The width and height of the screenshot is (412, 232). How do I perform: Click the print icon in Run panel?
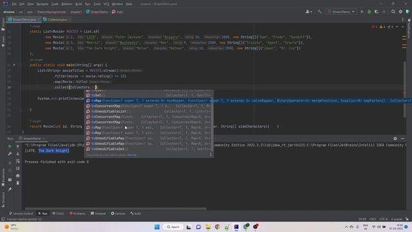18,176
